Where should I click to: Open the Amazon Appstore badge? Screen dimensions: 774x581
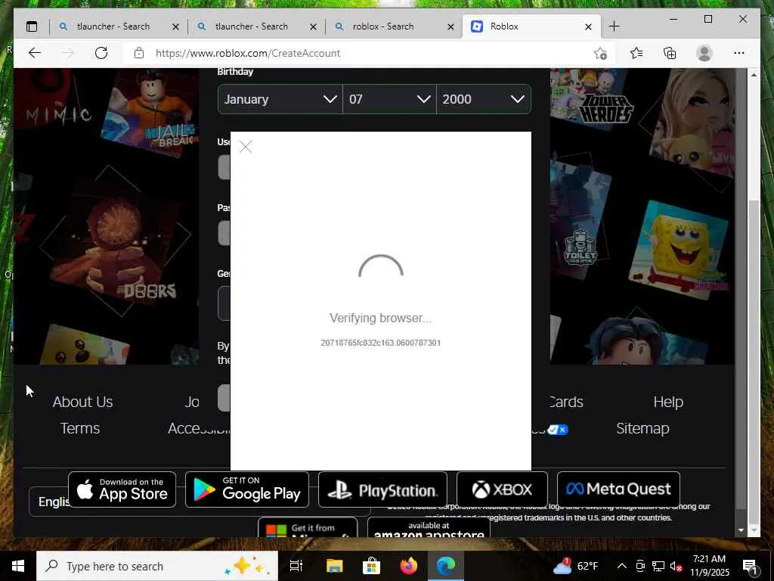(429, 527)
